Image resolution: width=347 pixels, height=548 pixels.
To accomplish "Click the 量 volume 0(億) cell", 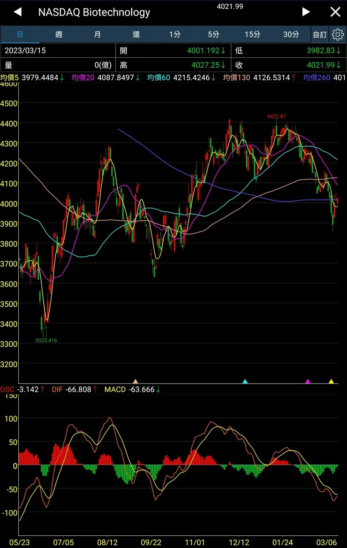I will pos(58,65).
